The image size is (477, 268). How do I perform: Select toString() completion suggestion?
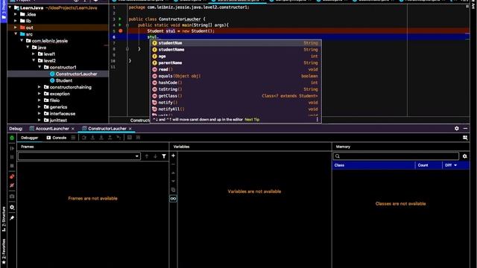(x=236, y=89)
